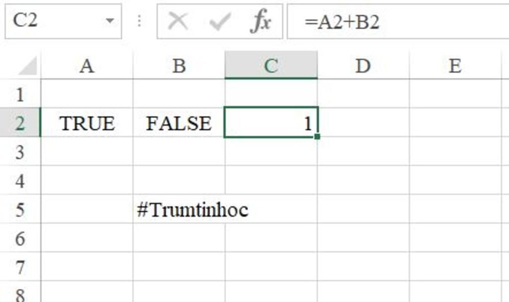509x302 pixels.
Task: Click cell B2 containing FALSE
Action: pos(179,123)
